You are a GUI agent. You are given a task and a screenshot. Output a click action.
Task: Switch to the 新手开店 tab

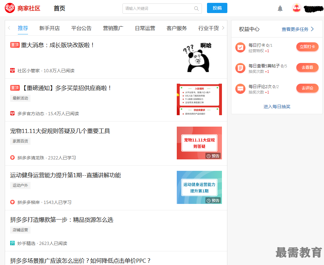click(x=50, y=28)
